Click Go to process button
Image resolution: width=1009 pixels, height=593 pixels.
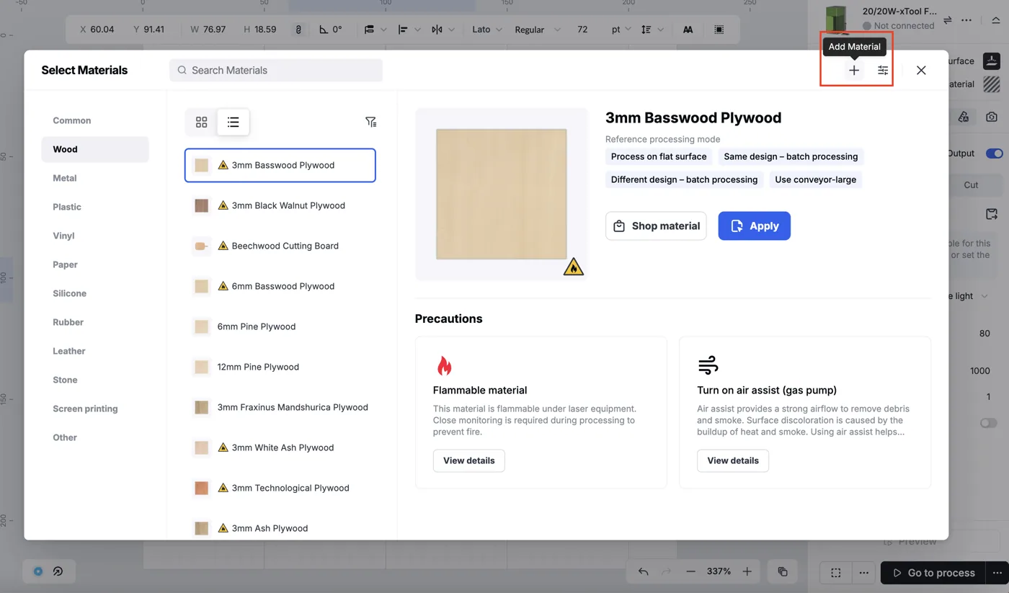[934, 573]
